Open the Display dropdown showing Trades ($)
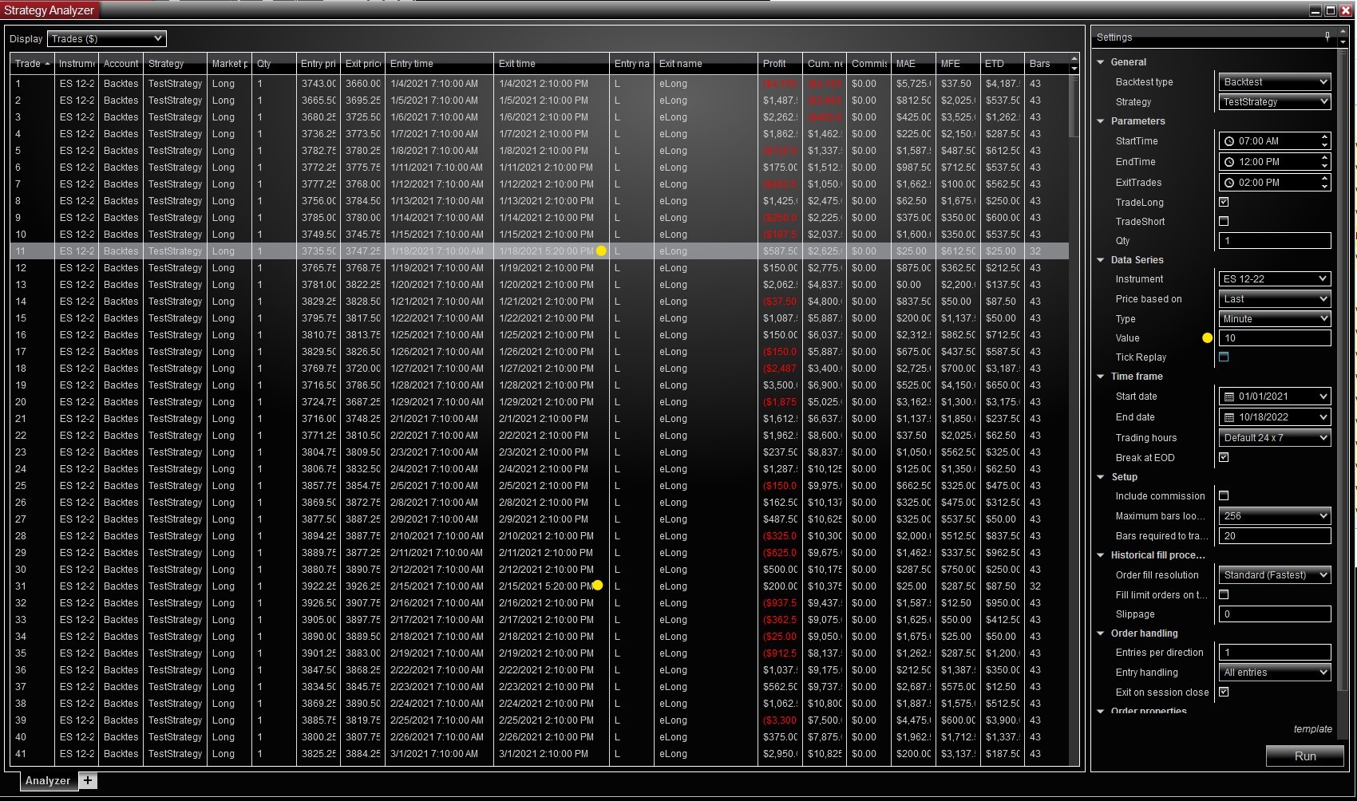Image resolution: width=1357 pixels, height=801 pixels. tap(107, 38)
